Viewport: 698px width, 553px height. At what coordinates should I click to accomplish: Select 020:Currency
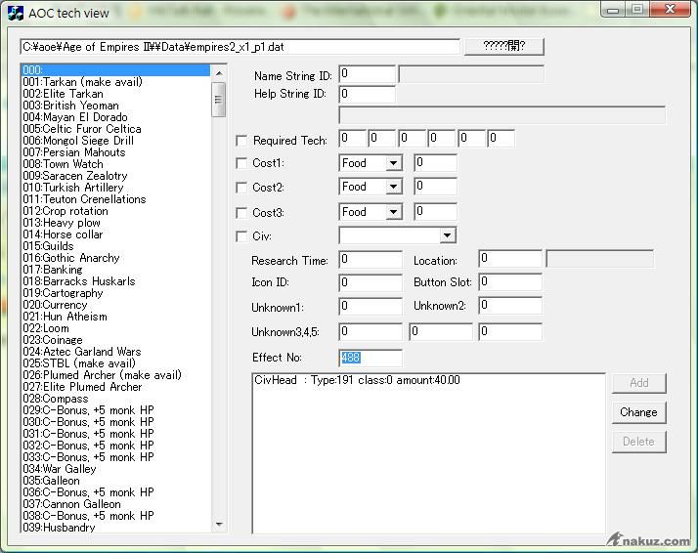(x=115, y=305)
